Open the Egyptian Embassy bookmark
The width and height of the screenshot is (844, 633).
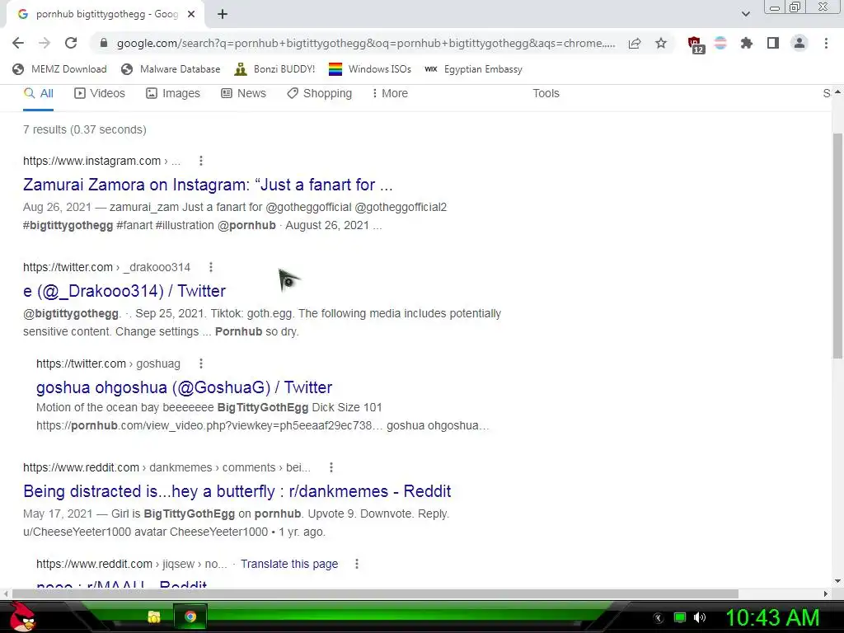tap(473, 69)
